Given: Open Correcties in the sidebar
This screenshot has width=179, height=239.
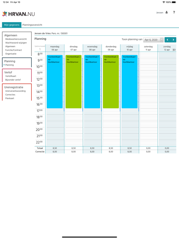Looking at the screenshot, I should click(10, 95).
